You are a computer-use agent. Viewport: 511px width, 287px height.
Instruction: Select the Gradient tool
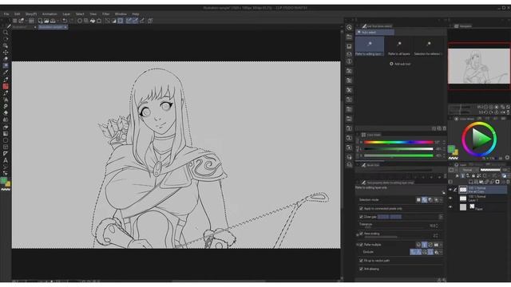click(6, 134)
